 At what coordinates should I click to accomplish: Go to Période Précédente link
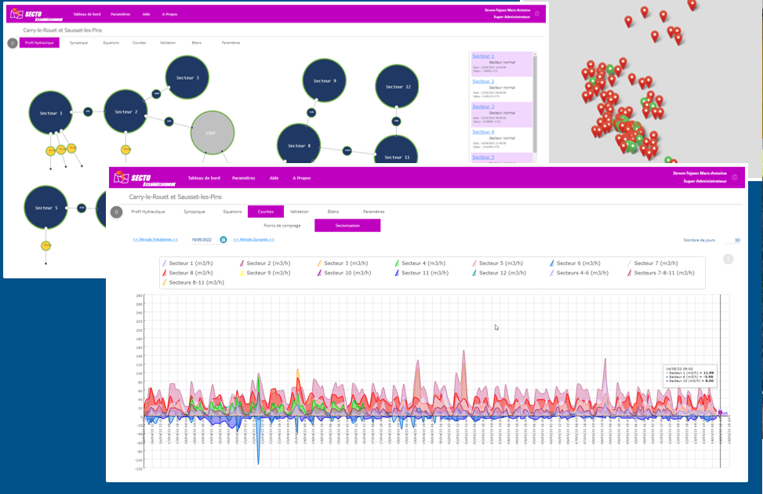pos(155,239)
